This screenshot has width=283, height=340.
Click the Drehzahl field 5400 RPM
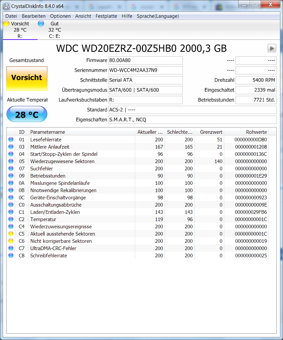click(x=256, y=80)
